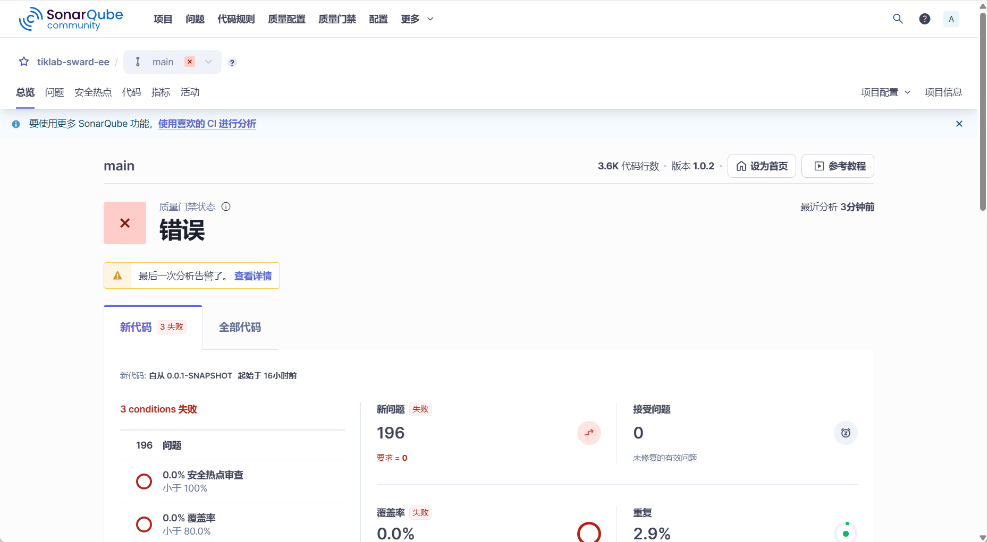Image resolution: width=988 pixels, height=542 pixels.
Task: Expand the 项目配置 dropdown
Action: [x=885, y=92]
